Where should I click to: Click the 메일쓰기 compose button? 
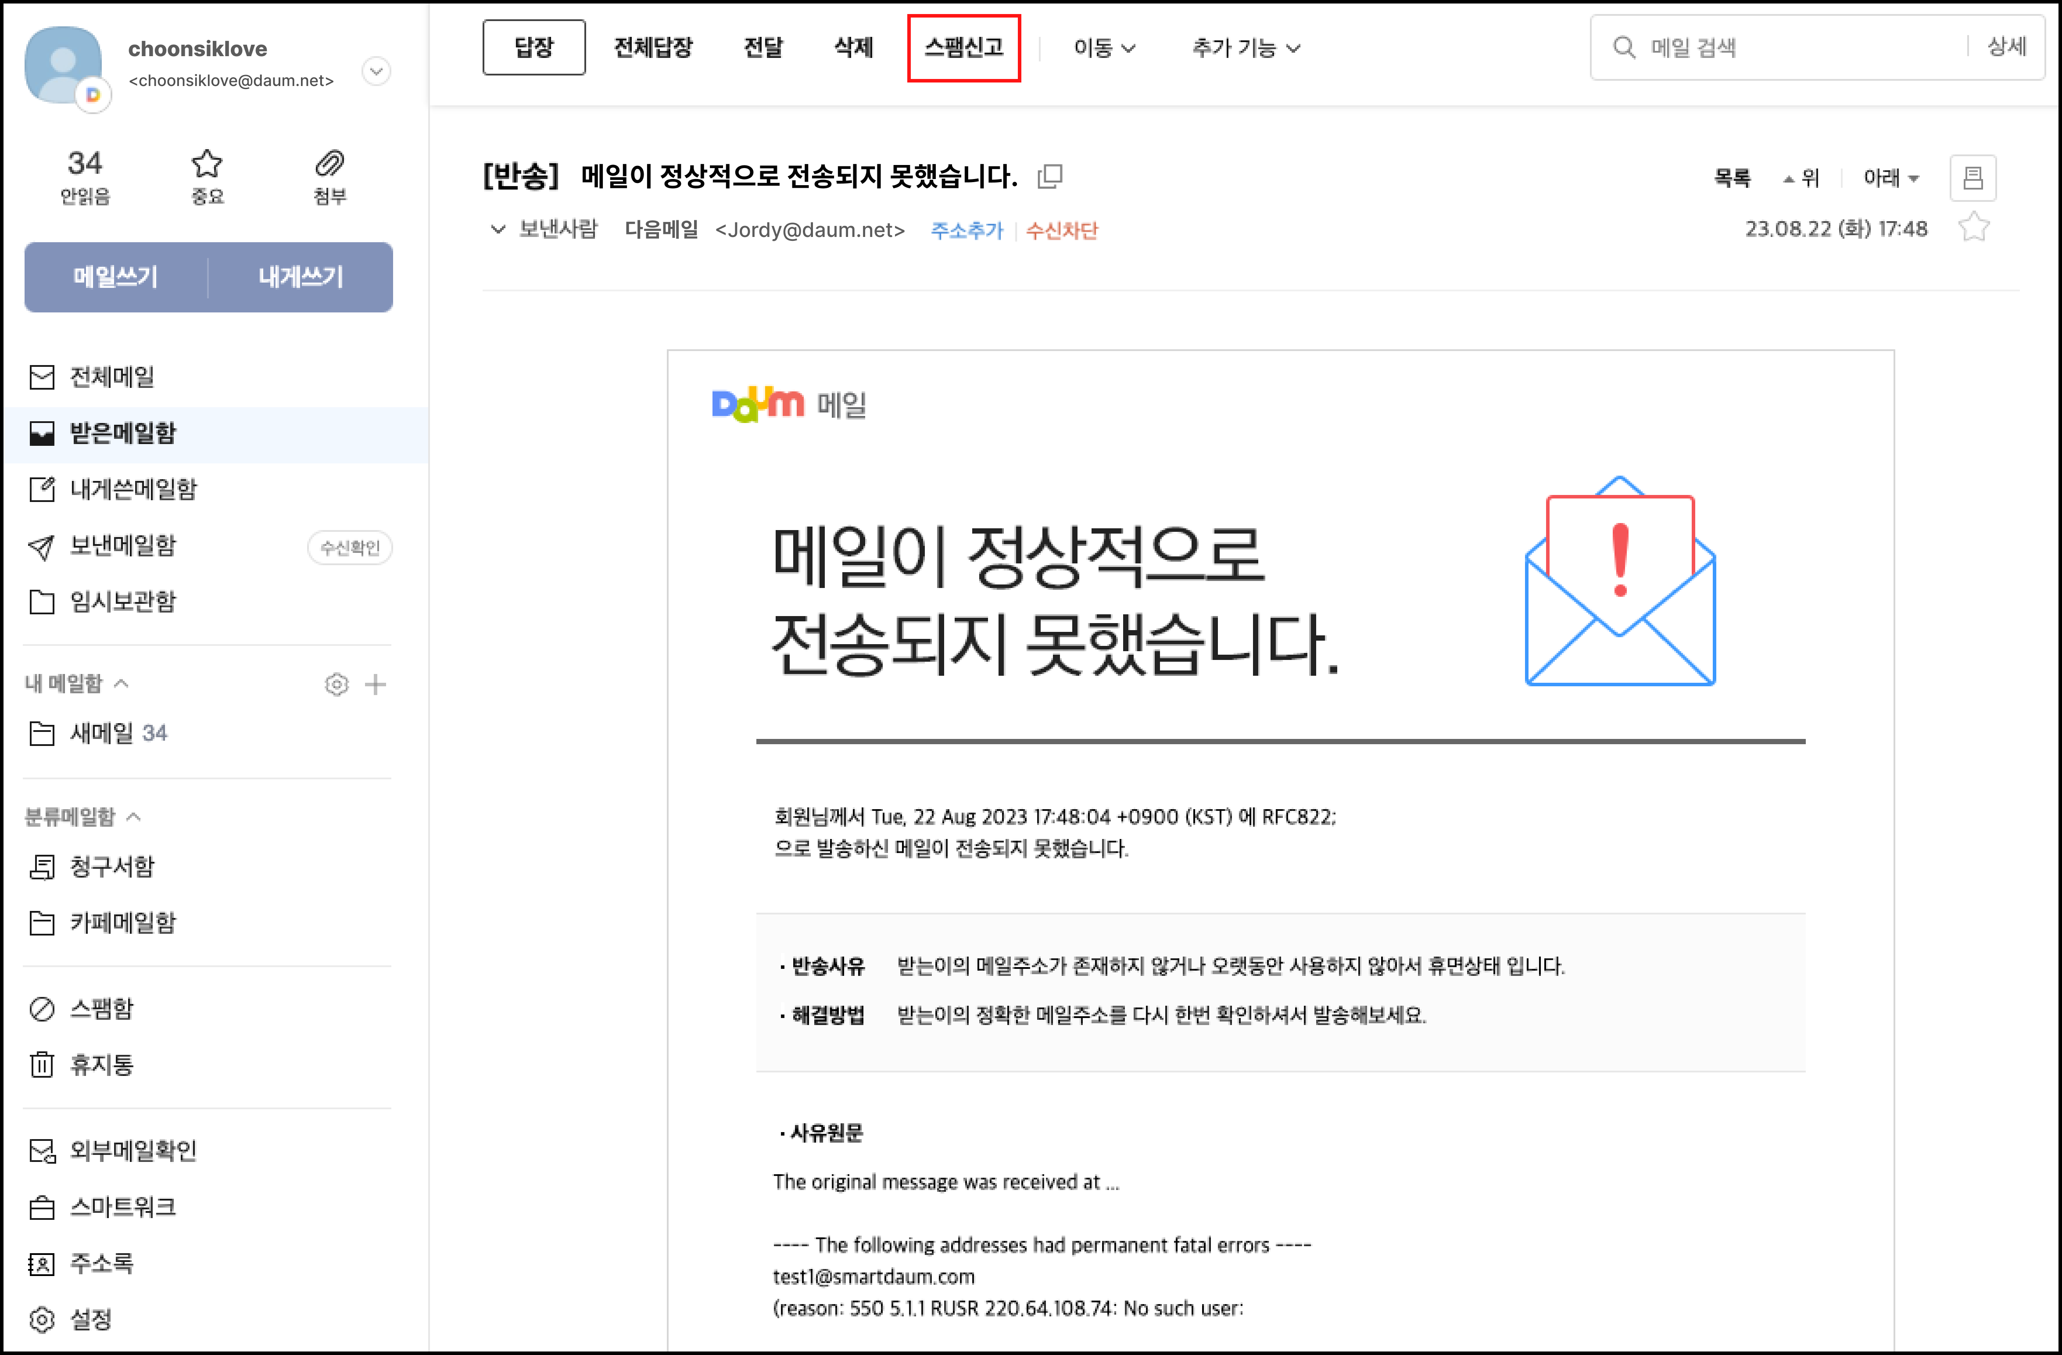[x=115, y=277]
